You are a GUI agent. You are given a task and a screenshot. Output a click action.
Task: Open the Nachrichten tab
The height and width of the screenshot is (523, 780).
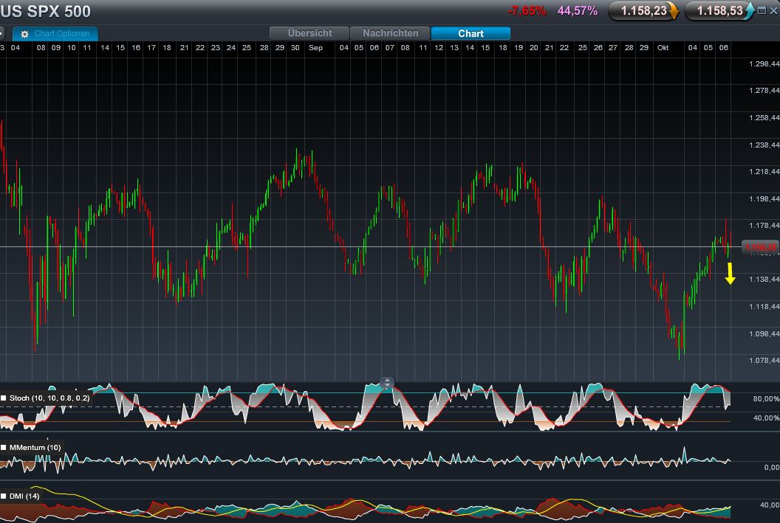(x=389, y=33)
